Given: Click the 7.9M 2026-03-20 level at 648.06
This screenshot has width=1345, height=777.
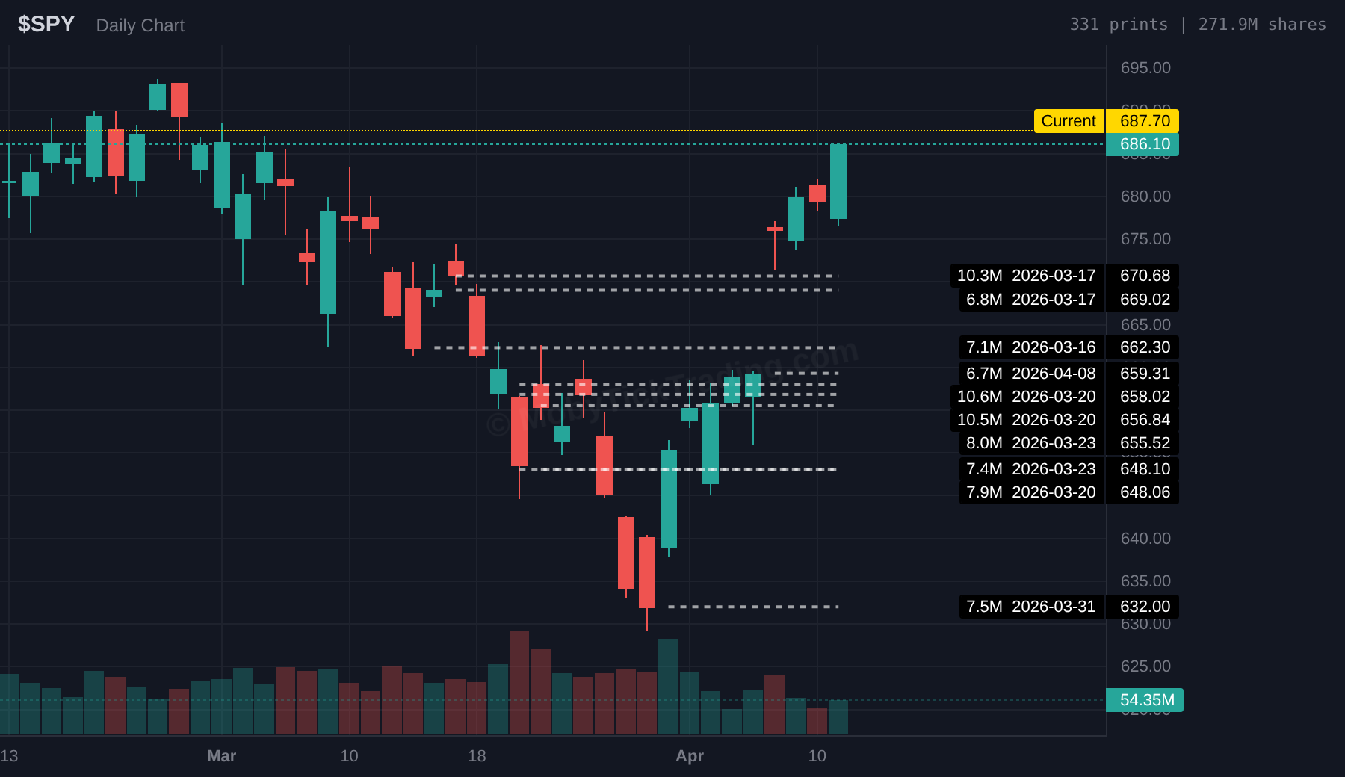Looking at the screenshot, I should pos(1069,492).
